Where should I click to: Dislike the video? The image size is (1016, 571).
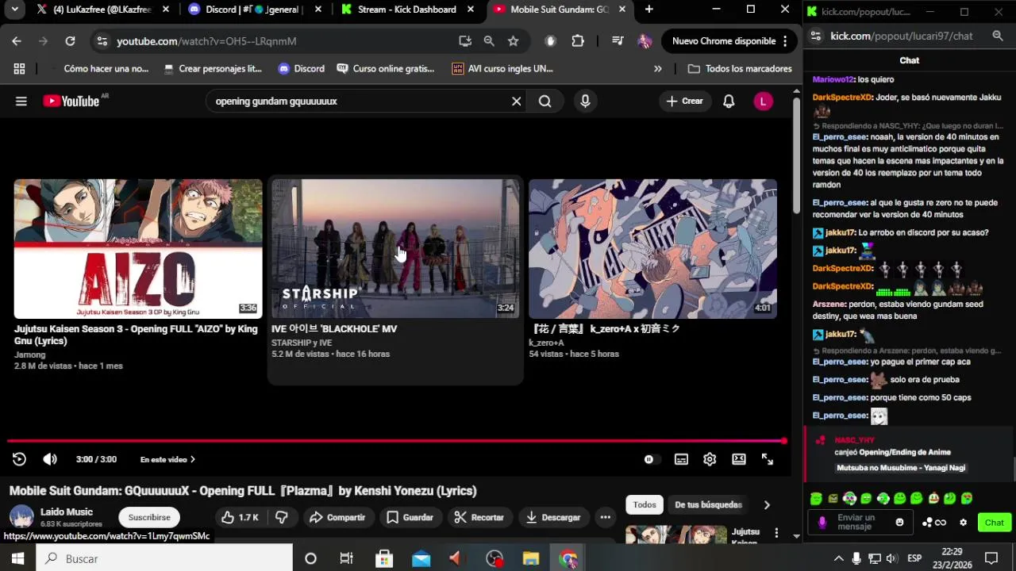[281, 517]
